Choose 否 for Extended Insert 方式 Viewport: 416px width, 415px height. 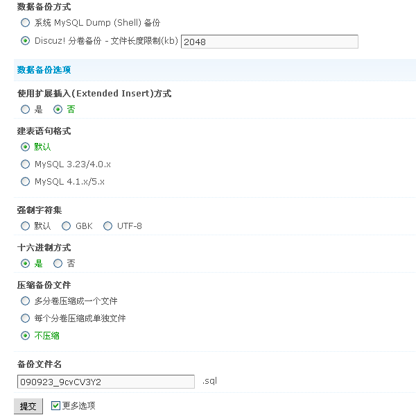[58, 109]
